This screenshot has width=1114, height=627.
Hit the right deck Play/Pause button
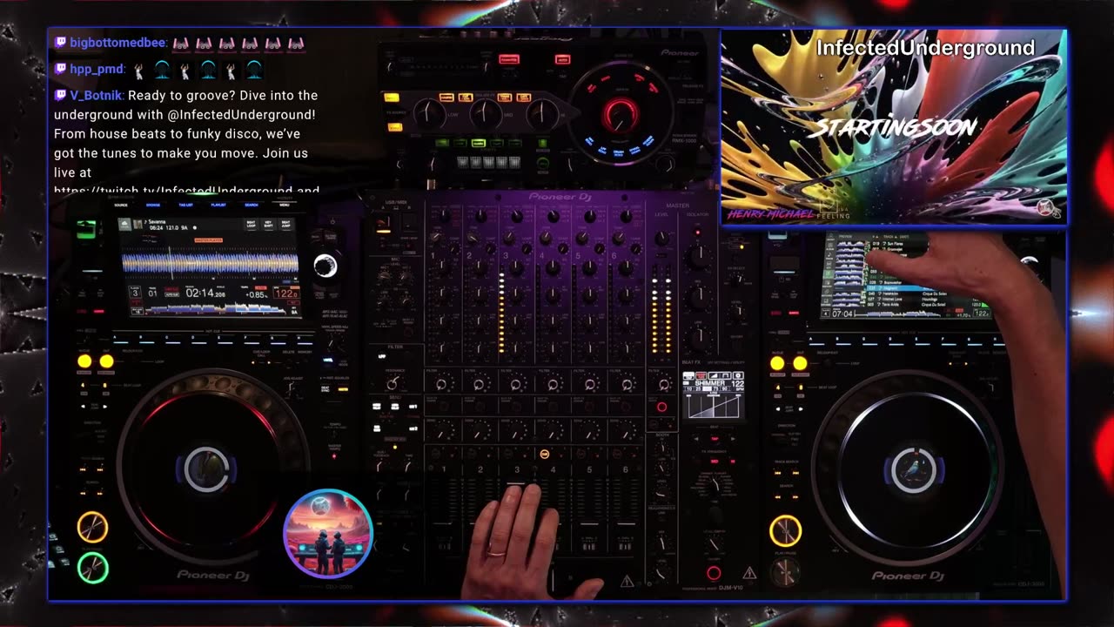[x=785, y=571]
